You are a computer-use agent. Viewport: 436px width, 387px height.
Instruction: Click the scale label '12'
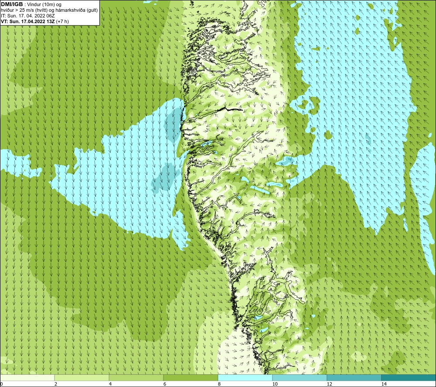[330, 384]
